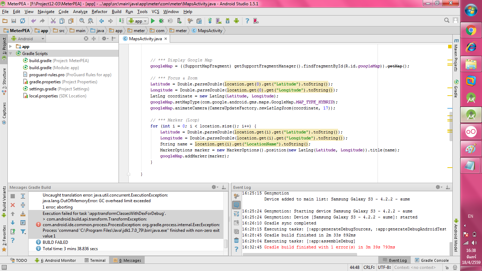Switch to the Terminal tool tab
The image size is (482, 271).
pyautogui.click(x=95, y=260)
